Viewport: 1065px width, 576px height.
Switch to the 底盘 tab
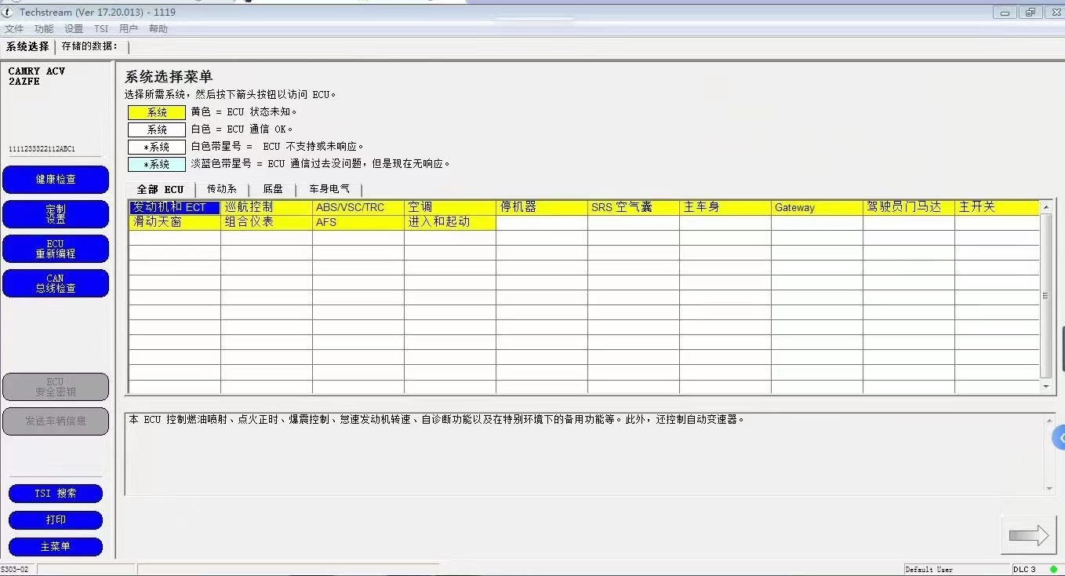(272, 188)
